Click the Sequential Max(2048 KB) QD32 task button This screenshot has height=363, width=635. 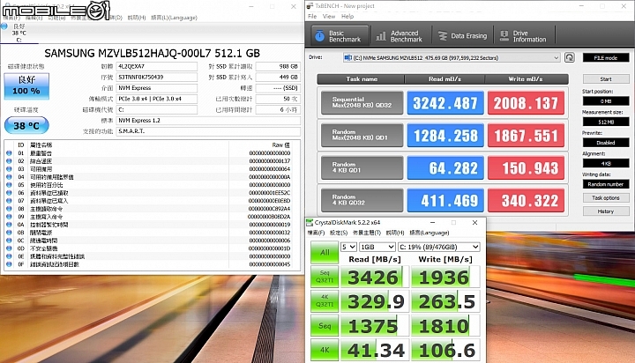[x=362, y=102]
